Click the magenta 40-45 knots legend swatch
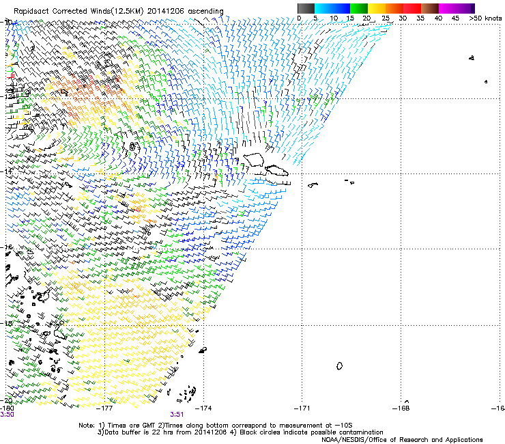505x444 pixels. (x=448, y=8)
